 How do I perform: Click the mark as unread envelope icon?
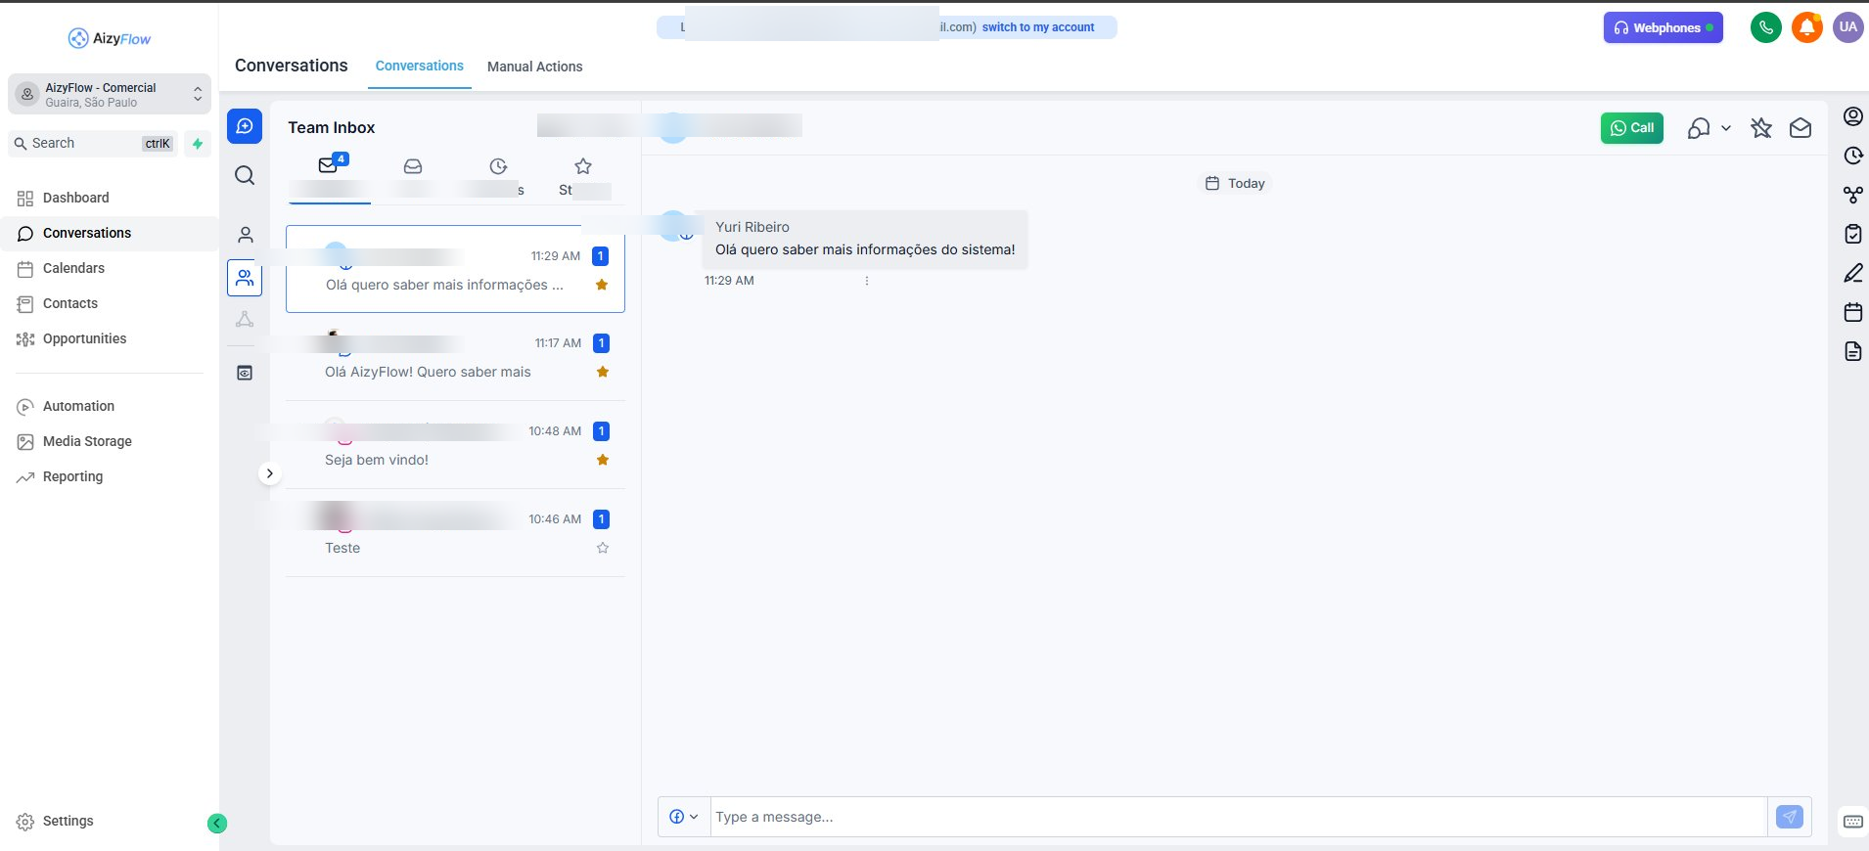click(1800, 128)
